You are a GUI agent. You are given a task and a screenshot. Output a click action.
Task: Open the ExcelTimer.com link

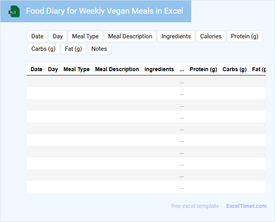tap(246, 206)
